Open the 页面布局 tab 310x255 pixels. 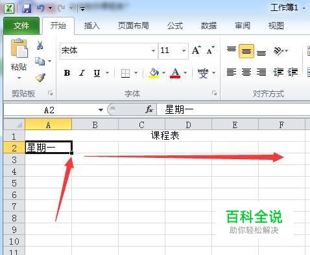[134, 26]
